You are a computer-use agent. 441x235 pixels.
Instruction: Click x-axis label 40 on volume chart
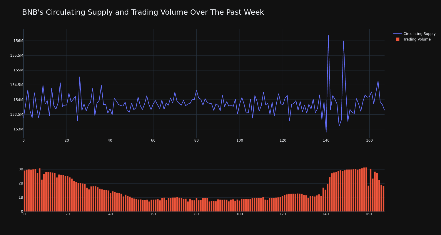point(111,214)
